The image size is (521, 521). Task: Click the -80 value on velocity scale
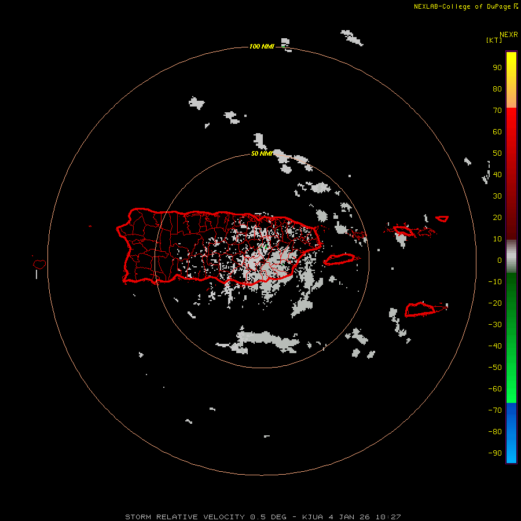[495, 432]
